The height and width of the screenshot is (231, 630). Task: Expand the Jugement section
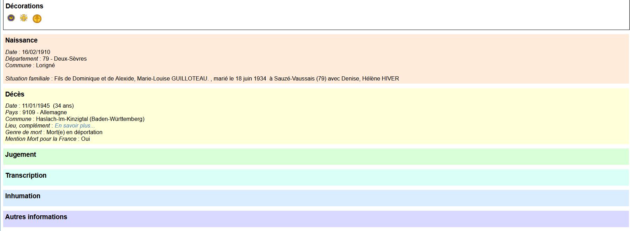(21, 155)
